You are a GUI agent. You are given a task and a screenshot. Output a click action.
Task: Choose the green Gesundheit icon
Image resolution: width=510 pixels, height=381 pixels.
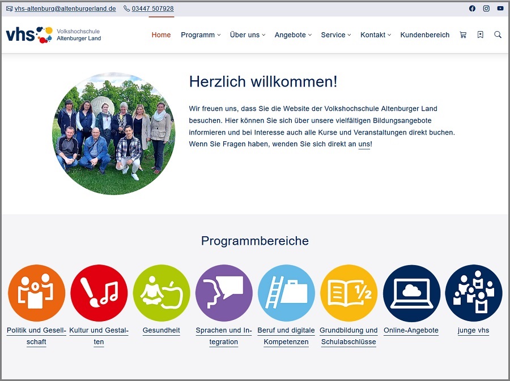pos(161,293)
